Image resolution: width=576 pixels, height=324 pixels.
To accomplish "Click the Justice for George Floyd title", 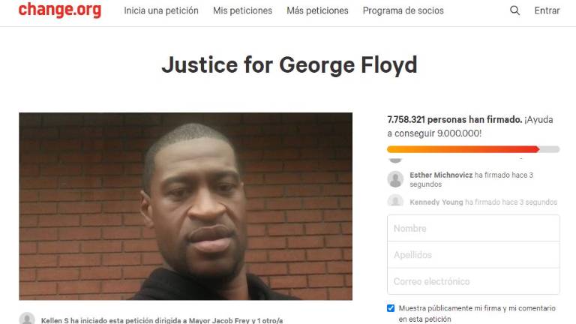I will point(289,65).
